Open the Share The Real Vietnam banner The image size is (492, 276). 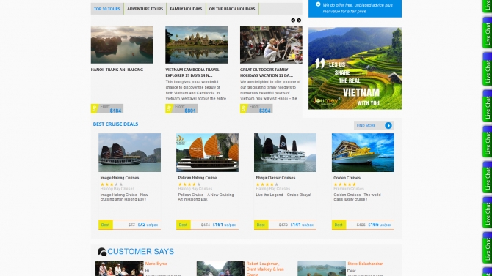(355, 68)
